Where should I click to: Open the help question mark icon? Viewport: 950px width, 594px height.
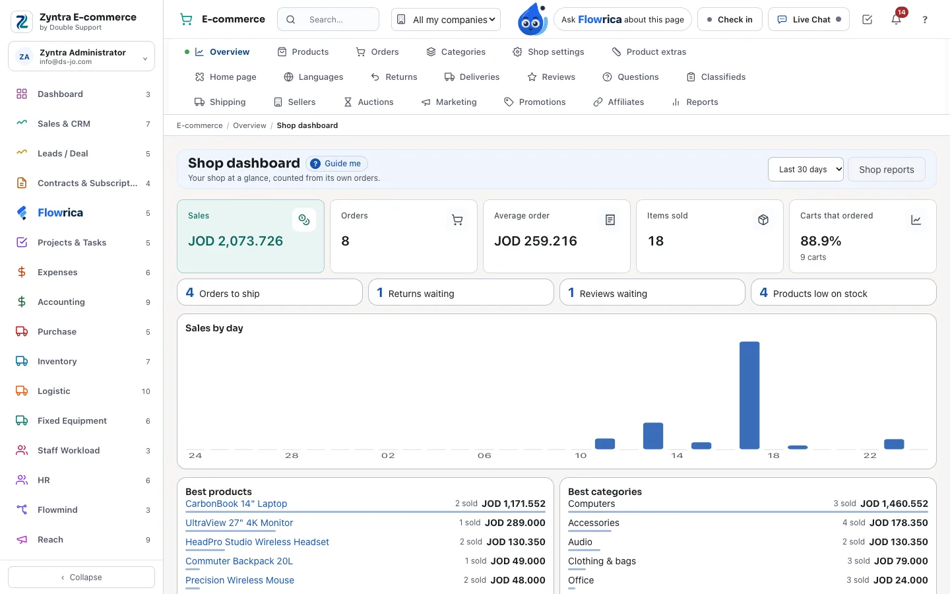tap(925, 20)
